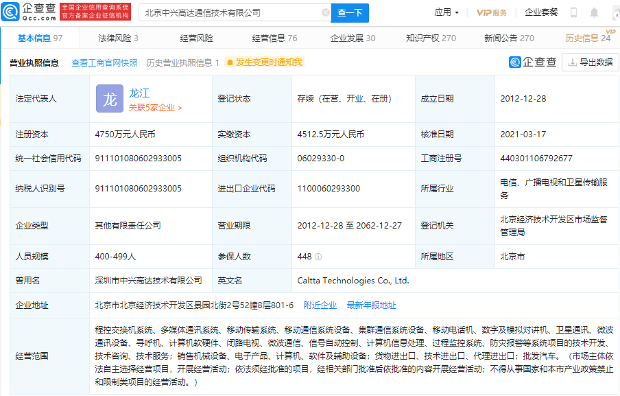Select company type 其他有限责任公司
Viewport: 620px width, 396px height.
click(x=128, y=226)
